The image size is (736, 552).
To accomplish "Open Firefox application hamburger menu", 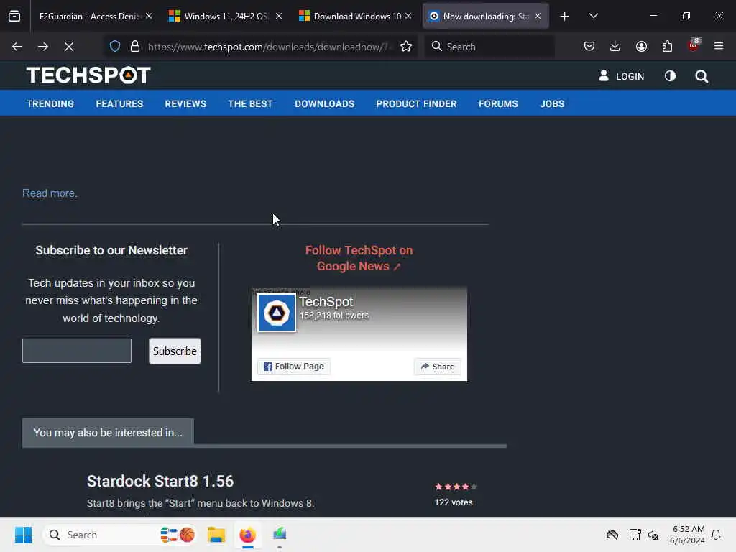I will (x=719, y=46).
